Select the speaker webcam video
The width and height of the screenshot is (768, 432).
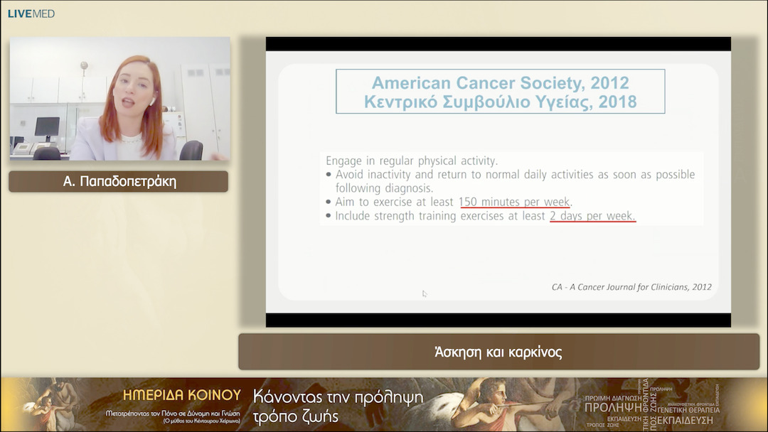(x=119, y=98)
